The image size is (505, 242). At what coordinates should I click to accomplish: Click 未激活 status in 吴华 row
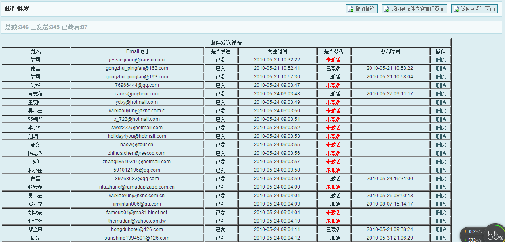pyautogui.click(x=334, y=85)
